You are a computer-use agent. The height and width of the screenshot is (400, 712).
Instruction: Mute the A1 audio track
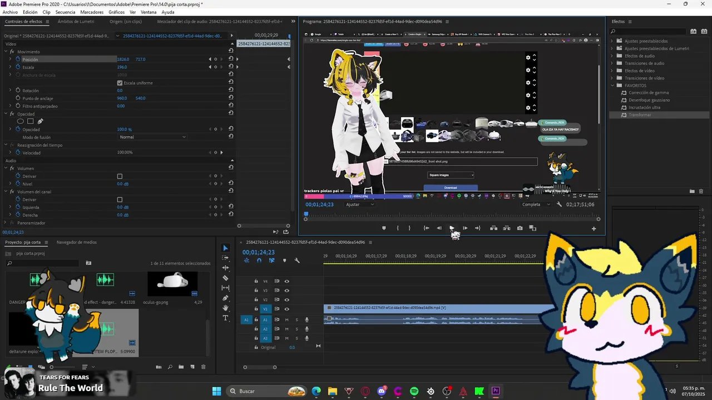[287, 319]
